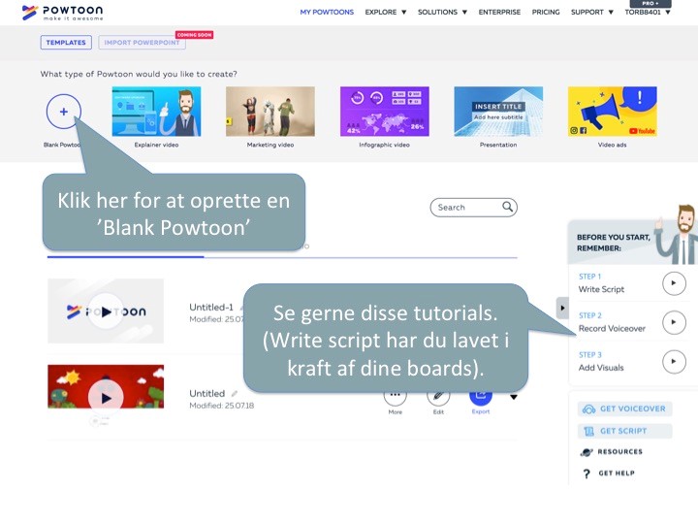Go to My Powtoons
The height and width of the screenshot is (524, 698).
pos(328,13)
